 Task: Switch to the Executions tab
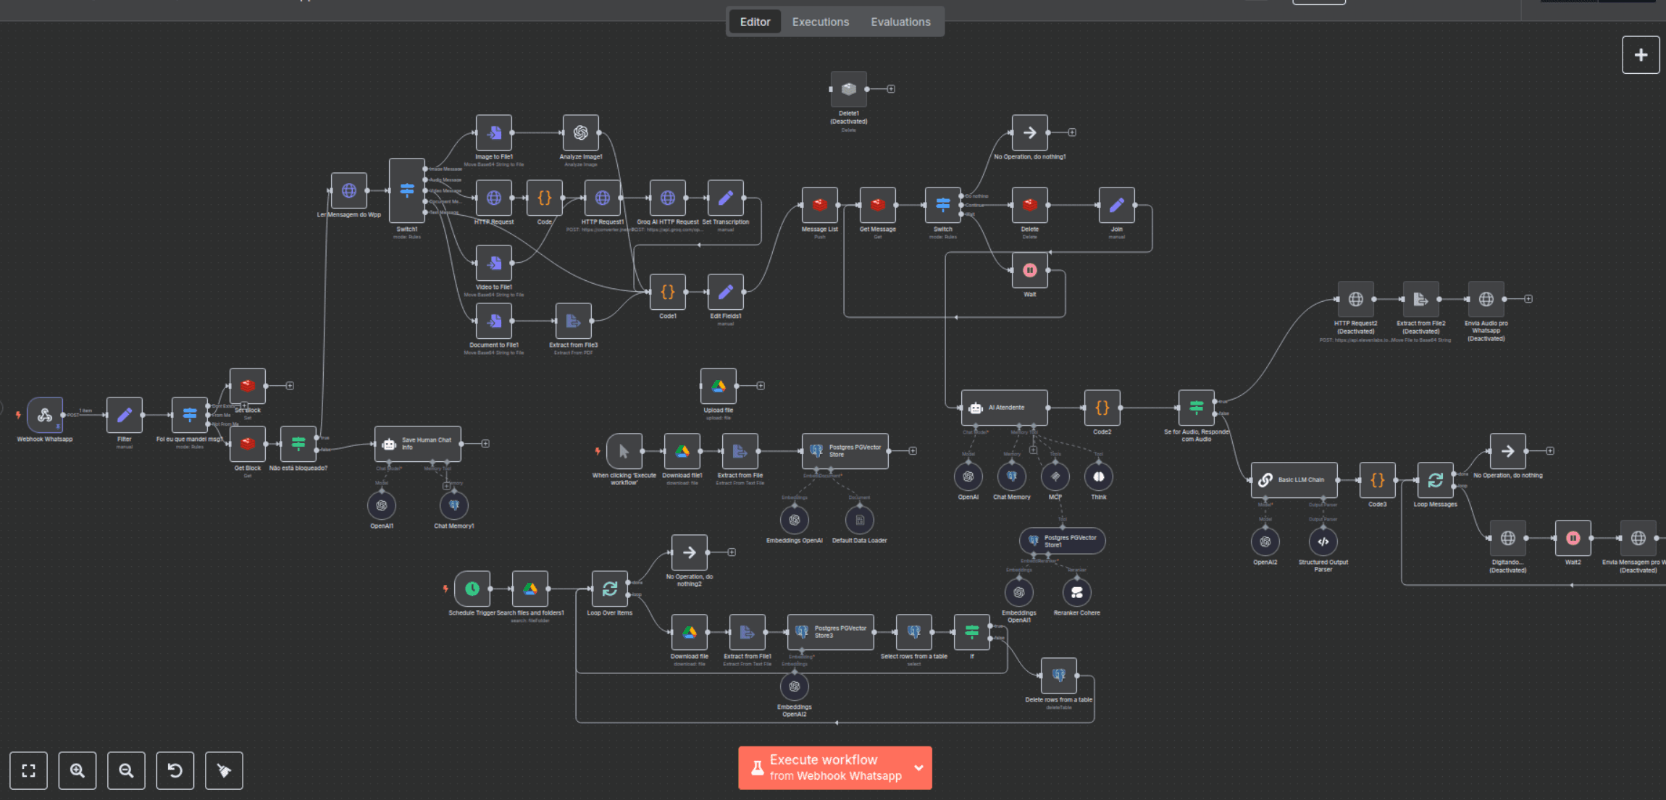[x=820, y=22]
